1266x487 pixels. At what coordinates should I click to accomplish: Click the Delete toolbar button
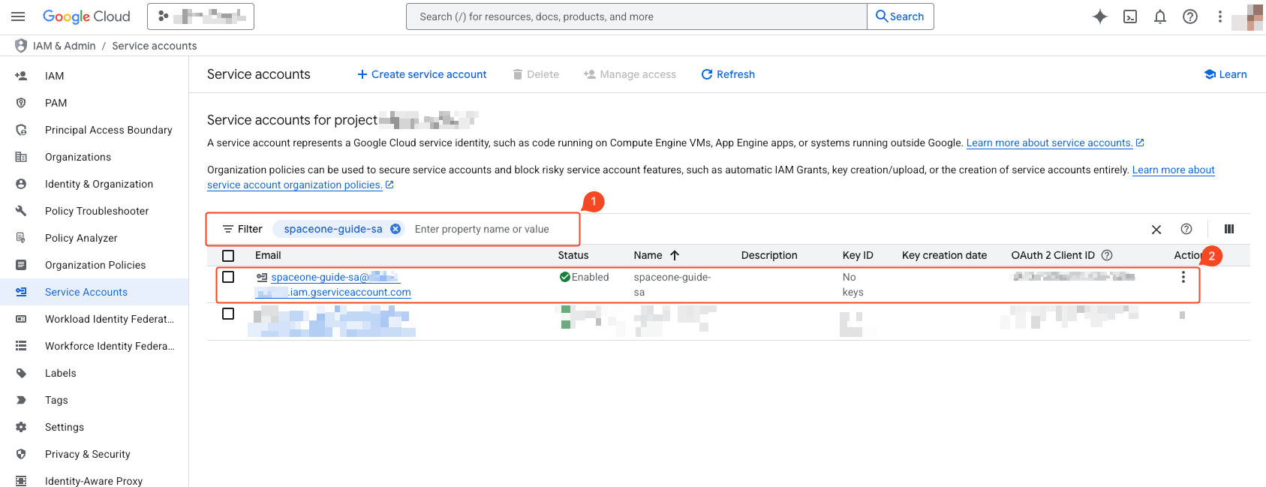(x=536, y=74)
